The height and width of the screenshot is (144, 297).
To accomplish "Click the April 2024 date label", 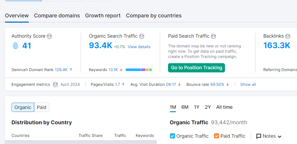I will 70,85.
